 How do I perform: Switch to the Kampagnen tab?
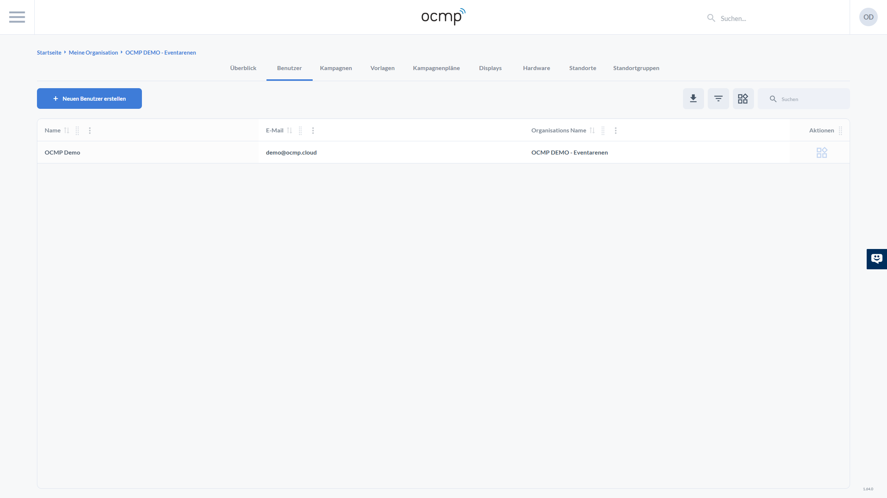pyautogui.click(x=336, y=68)
